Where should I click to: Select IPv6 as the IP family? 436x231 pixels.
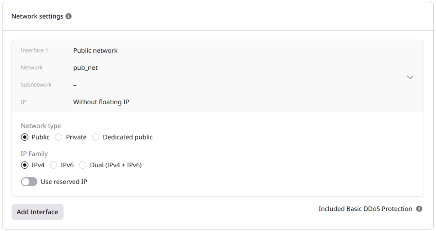click(x=54, y=165)
